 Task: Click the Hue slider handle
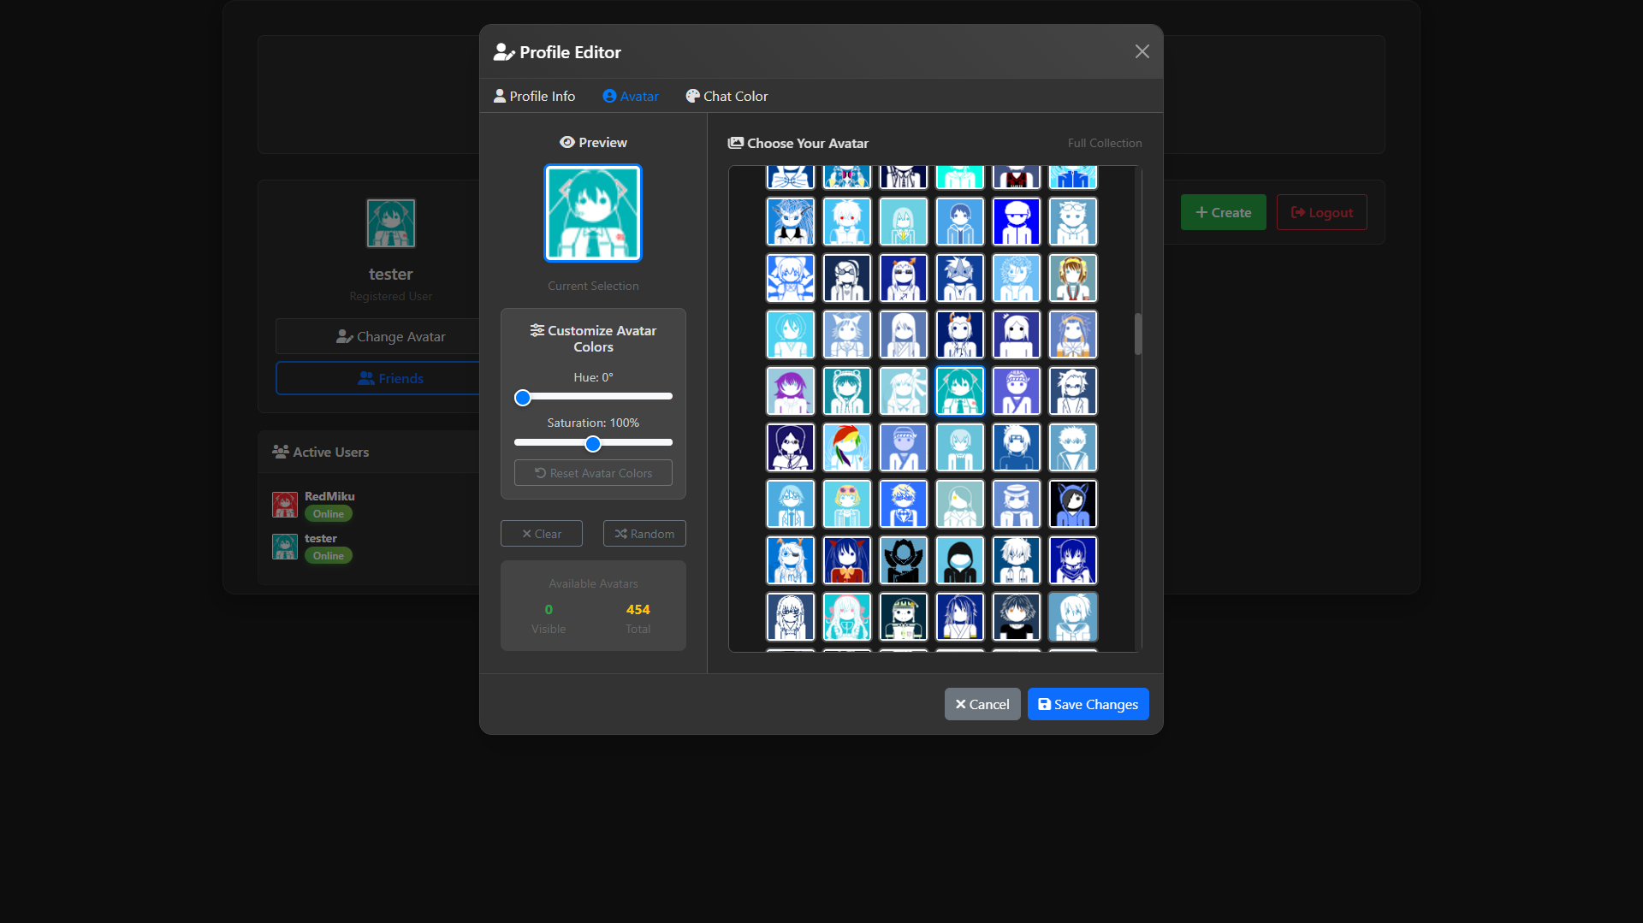(523, 398)
